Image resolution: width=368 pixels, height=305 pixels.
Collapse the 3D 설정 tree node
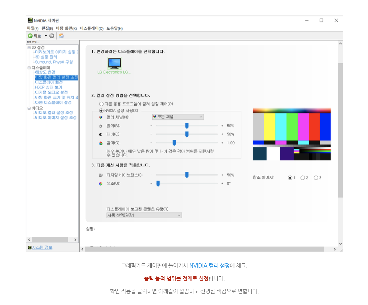point(29,47)
